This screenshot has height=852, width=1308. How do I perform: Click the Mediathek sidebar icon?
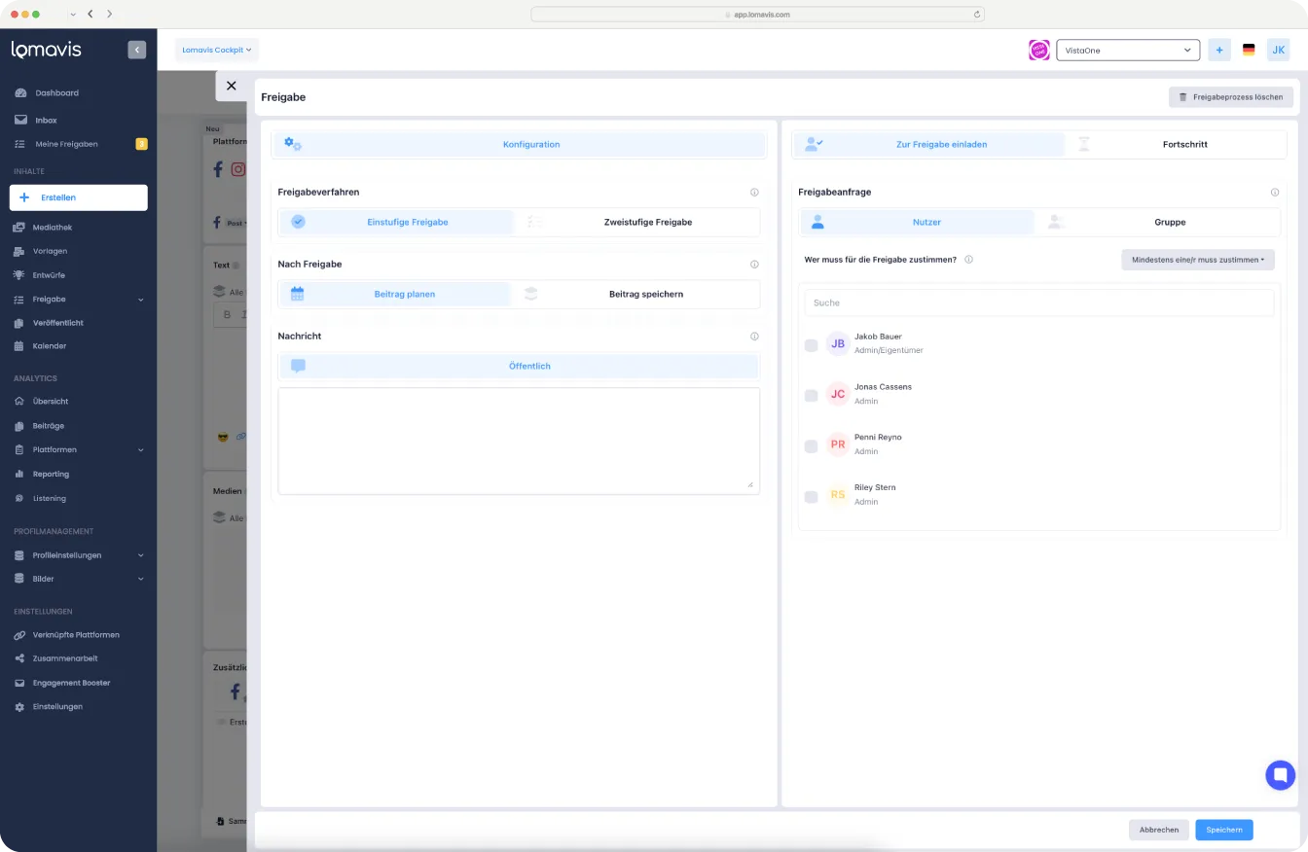(x=19, y=228)
